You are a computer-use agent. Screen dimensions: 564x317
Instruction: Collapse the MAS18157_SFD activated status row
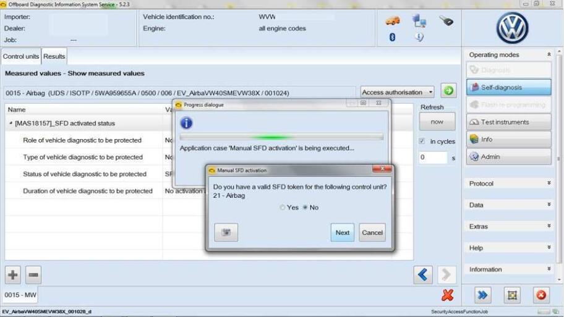click(11, 123)
